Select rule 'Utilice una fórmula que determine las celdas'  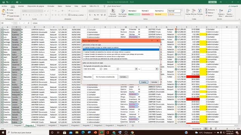[x=121, y=59]
